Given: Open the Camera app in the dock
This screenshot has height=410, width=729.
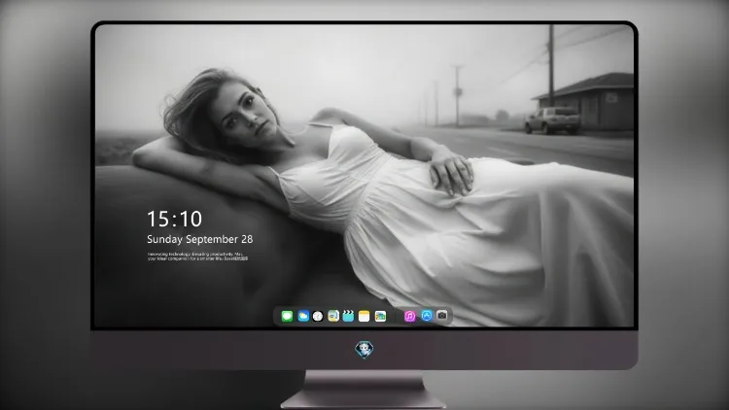Looking at the screenshot, I should click(442, 316).
